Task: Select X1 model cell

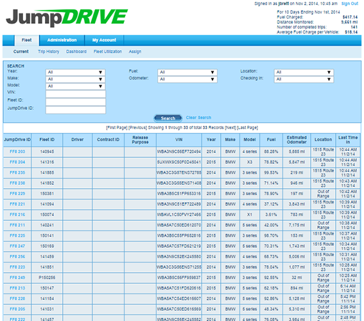Action: 250,214
